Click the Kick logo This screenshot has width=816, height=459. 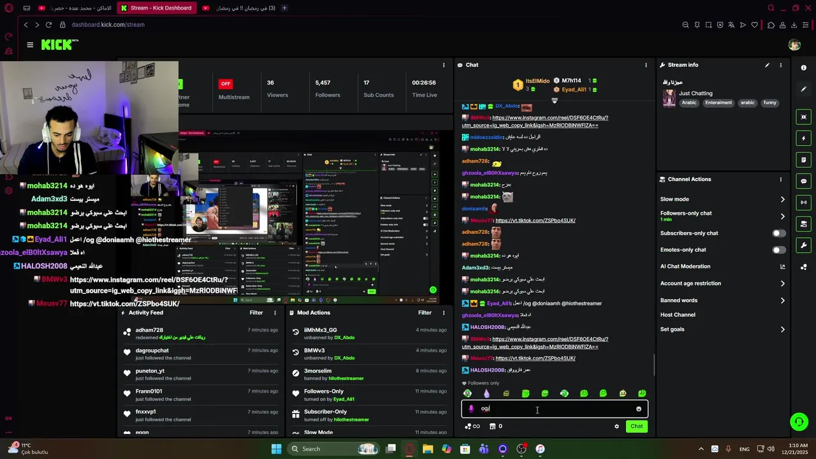(59, 45)
